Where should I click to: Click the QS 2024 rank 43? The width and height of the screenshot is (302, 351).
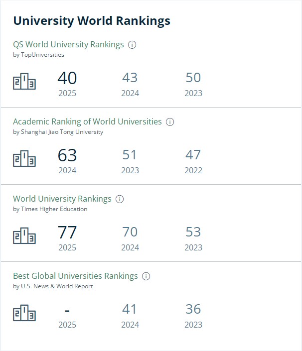coord(130,78)
